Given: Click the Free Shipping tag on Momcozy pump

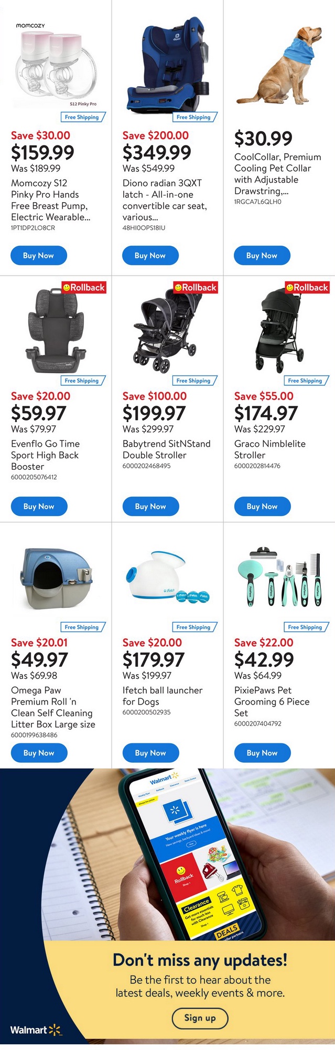Looking at the screenshot, I should pos(83,117).
